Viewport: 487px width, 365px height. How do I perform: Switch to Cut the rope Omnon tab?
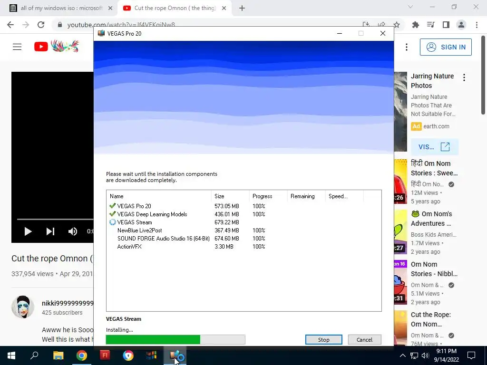pyautogui.click(x=175, y=8)
